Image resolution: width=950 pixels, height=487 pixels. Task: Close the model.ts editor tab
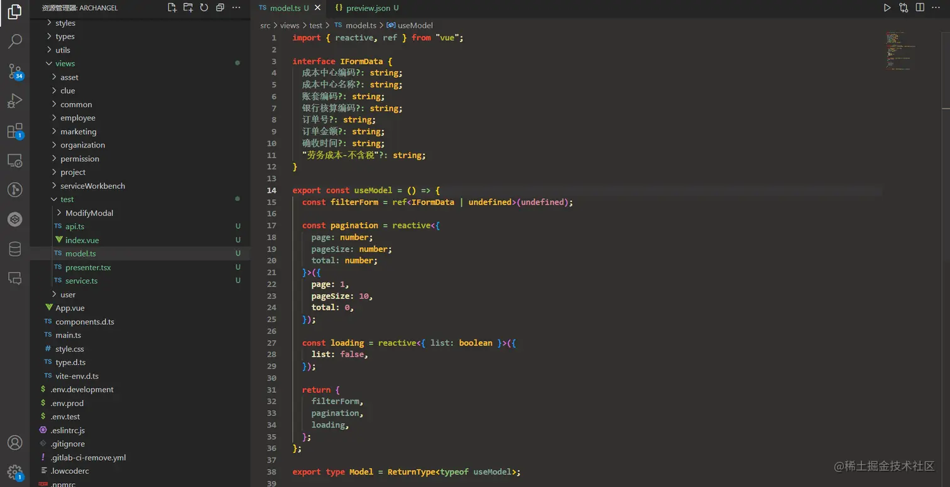click(x=318, y=8)
